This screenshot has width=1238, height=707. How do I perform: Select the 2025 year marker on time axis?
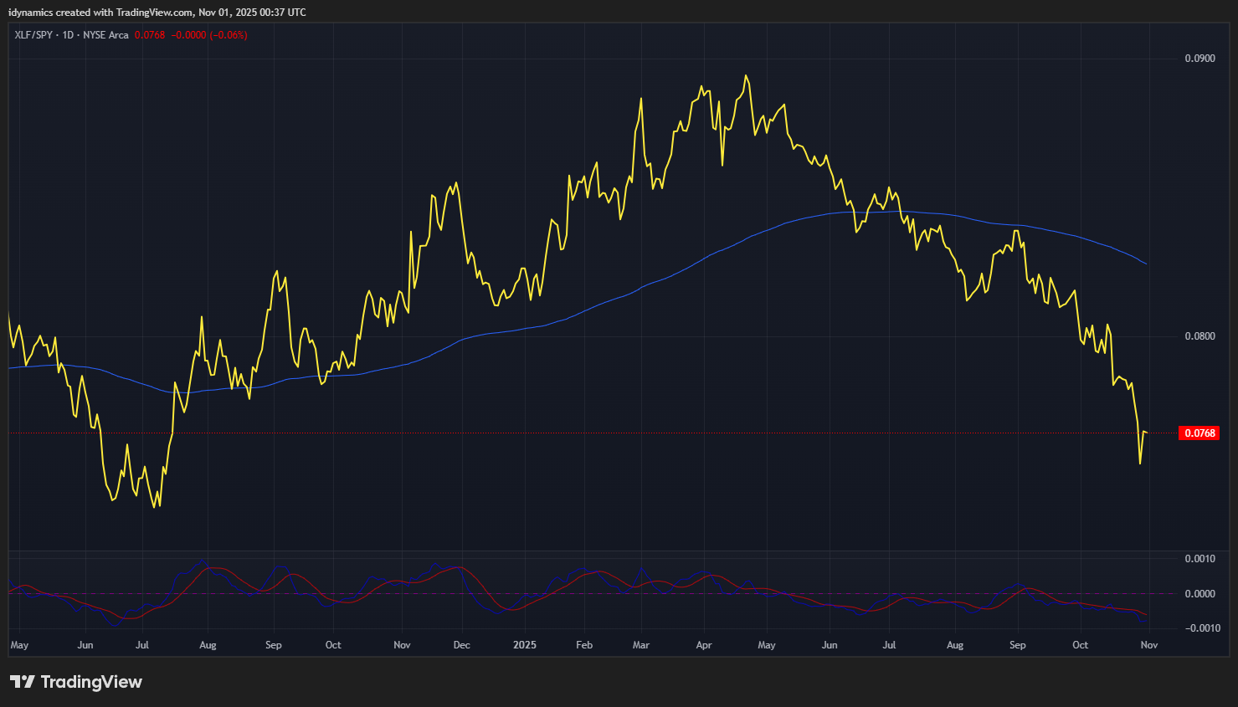[525, 645]
